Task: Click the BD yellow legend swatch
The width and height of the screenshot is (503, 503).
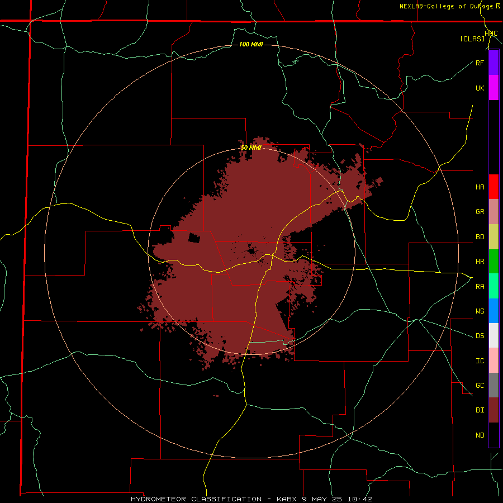Action: pyautogui.click(x=493, y=237)
